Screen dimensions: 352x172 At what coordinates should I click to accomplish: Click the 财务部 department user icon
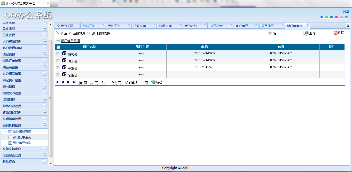point(64,53)
